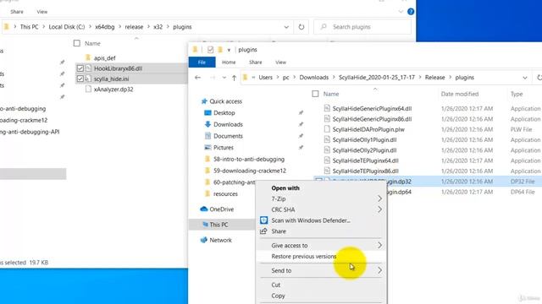The width and height of the screenshot is (542, 304).
Task: Expand address bar history dropdown in front window
Action: (525, 78)
